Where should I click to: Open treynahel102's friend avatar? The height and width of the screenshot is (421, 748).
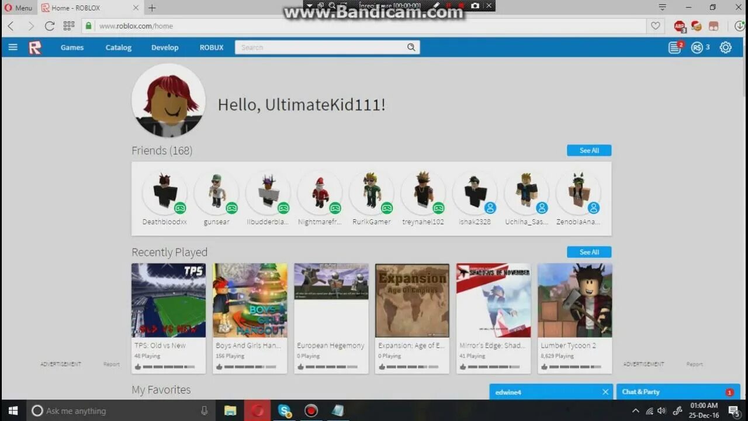[423, 193]
